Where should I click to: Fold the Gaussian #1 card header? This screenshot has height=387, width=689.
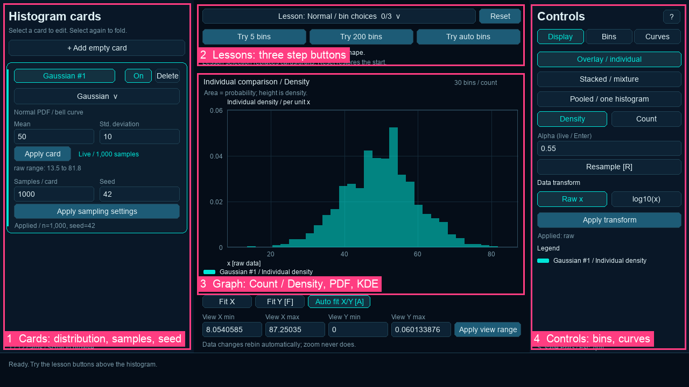[65, 76]
